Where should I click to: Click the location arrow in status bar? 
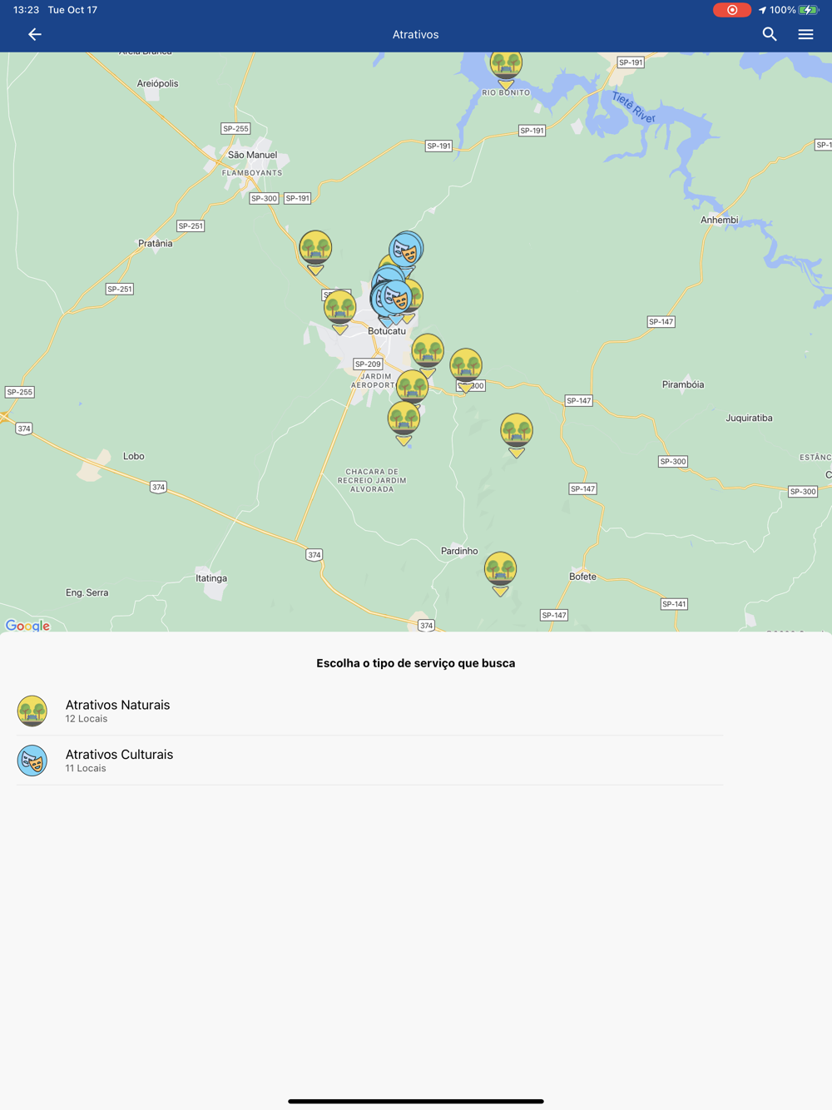tap(762, 10)
